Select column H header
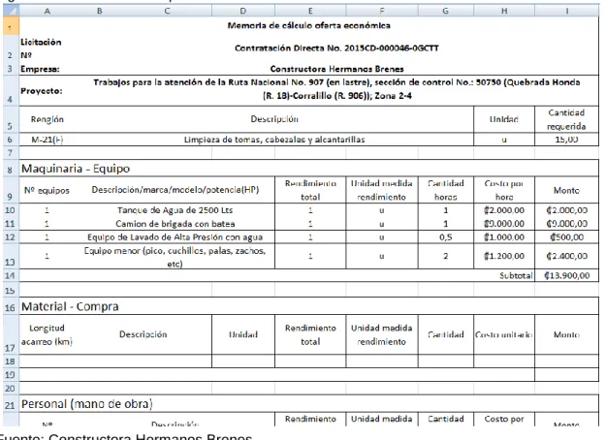The image size is (605, 440). 504,11
